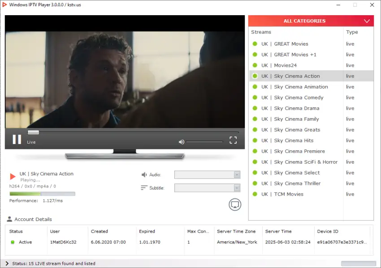This screenshot has height=268, width=381.
Task: Click the Subtitle lines icon
Action: pyautogui.click(x=144, y=188)
